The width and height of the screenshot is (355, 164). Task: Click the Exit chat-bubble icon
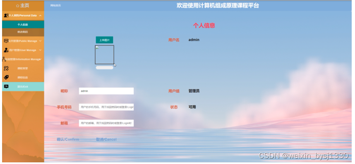tap(6, 86)
